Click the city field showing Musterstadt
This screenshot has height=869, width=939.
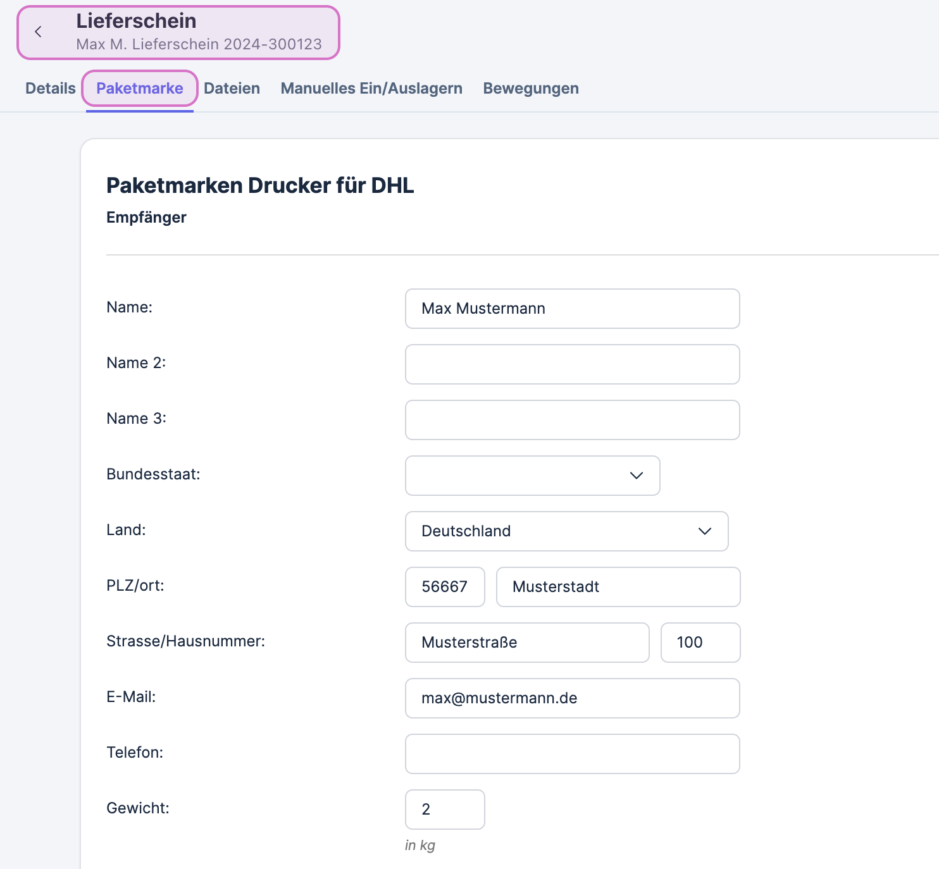tap(618, 587)
